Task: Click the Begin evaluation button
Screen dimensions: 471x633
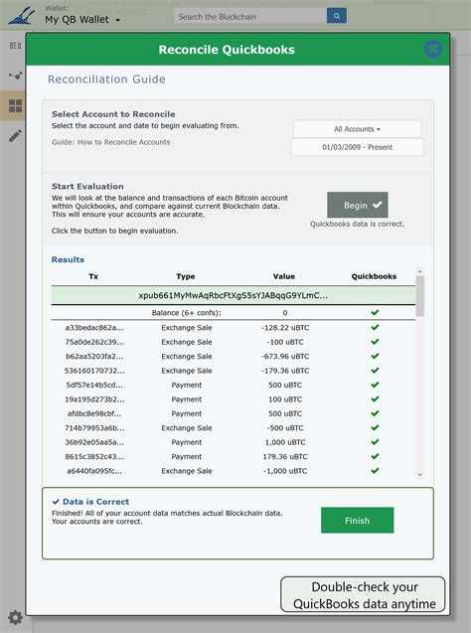Action: 357,205
